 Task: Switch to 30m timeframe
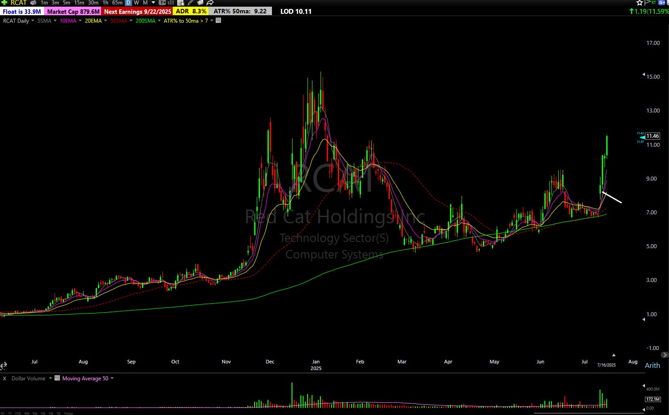pyautogui.click(x=93, y=3)
